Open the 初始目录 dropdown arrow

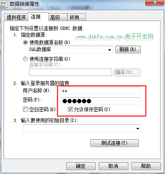(138, 128)
